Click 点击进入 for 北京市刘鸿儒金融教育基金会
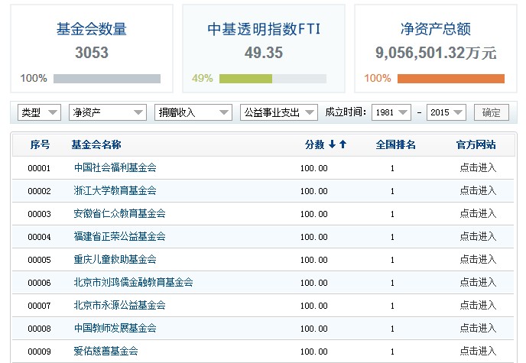The height and width of the screenshot is (363, 526). click(x=478, y=283)
